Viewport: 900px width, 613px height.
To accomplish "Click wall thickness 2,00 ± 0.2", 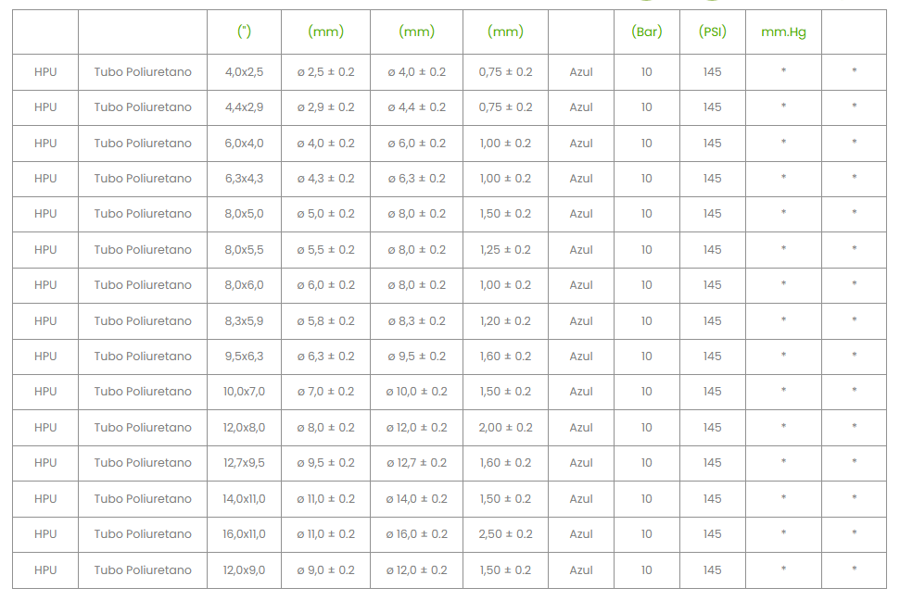I will pyautogui.click(x=505, y=428).
